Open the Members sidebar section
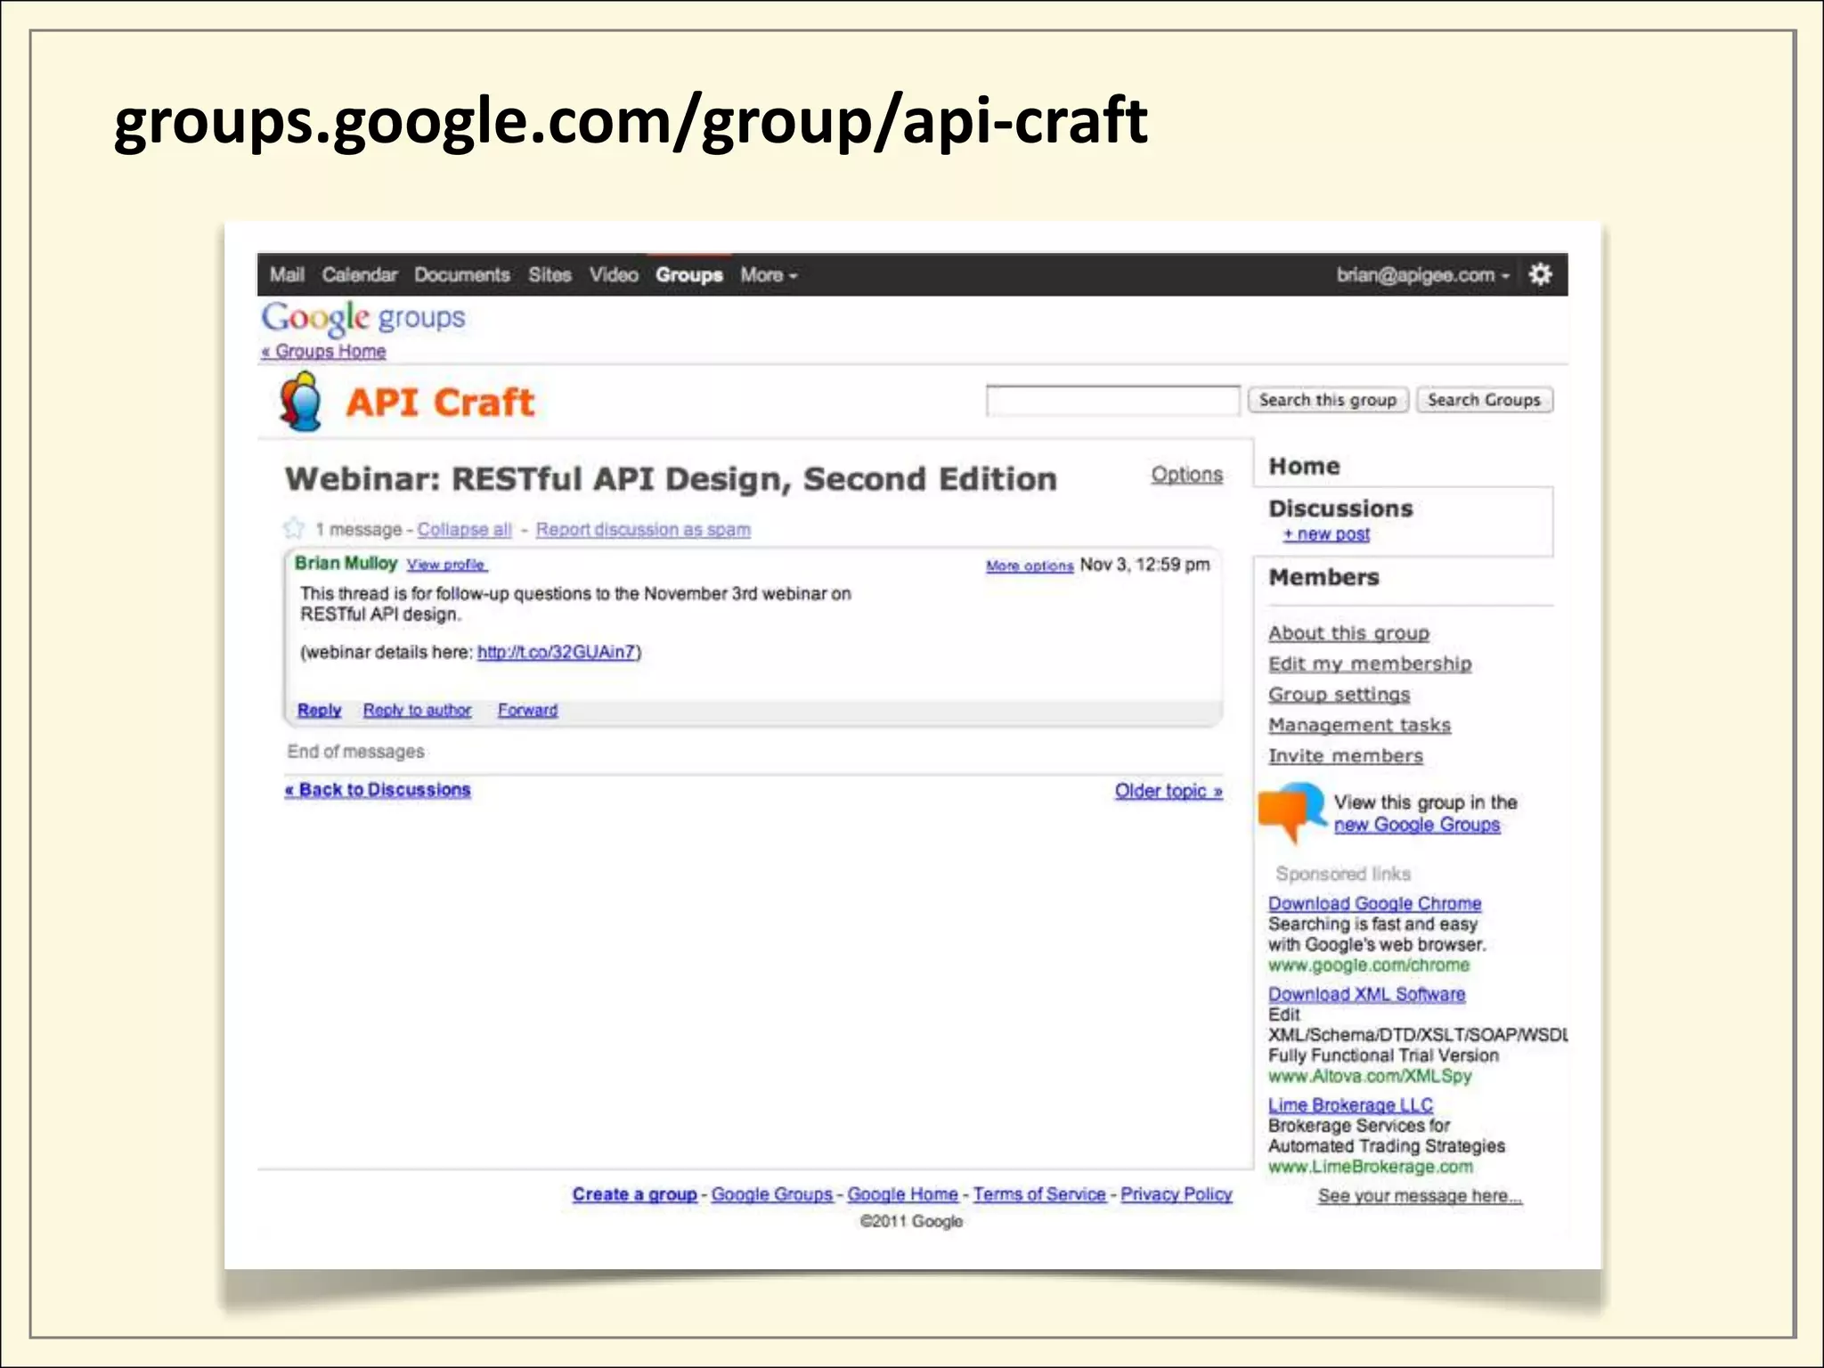1824x1368 pixels. click(x=1323, y=577)
